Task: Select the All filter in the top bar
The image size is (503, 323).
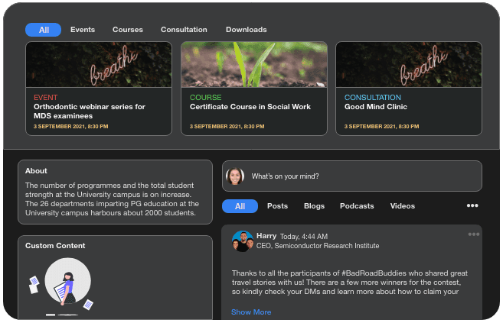Action: pos(44,30)
